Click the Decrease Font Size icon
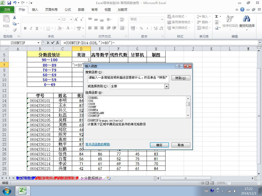The width and height of the screenshot is (262, 196). pyautogui.click(x=82, y=19)
